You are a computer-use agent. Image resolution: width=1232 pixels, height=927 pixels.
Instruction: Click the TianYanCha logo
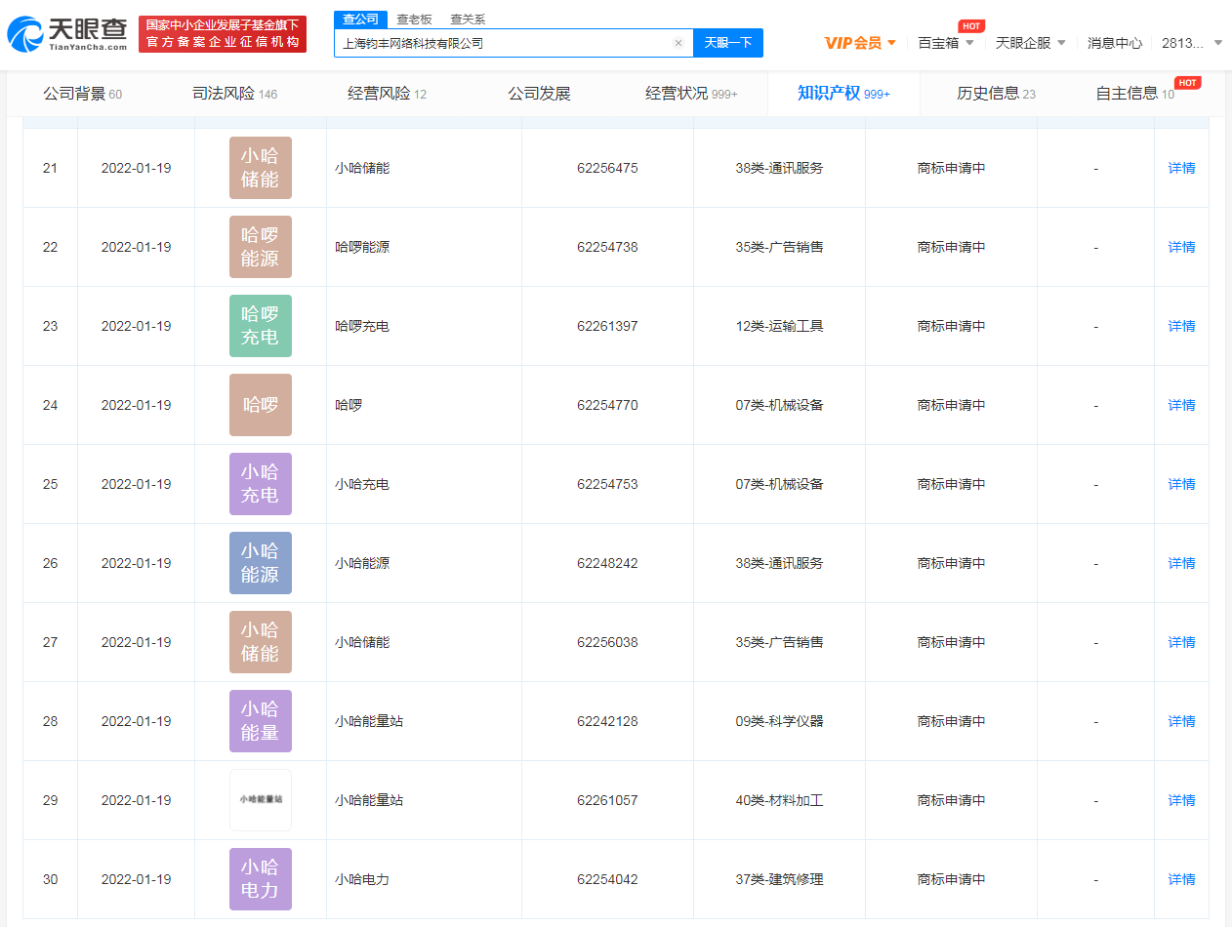click(67, 34)
